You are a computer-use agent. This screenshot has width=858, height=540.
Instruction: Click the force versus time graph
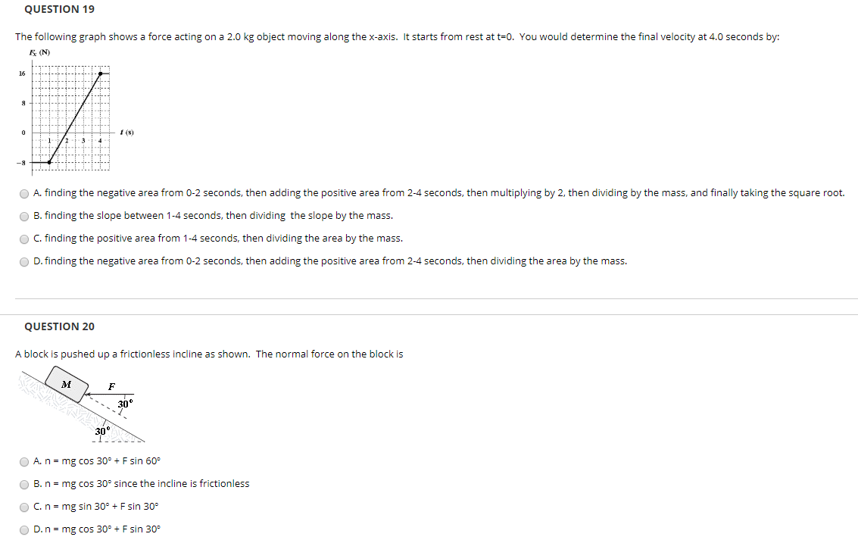coord(75,112)
